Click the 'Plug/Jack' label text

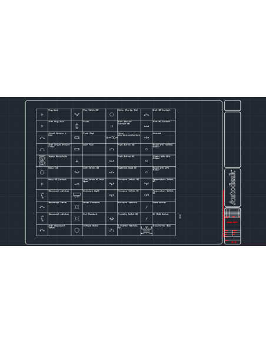(x=53, y=110)
